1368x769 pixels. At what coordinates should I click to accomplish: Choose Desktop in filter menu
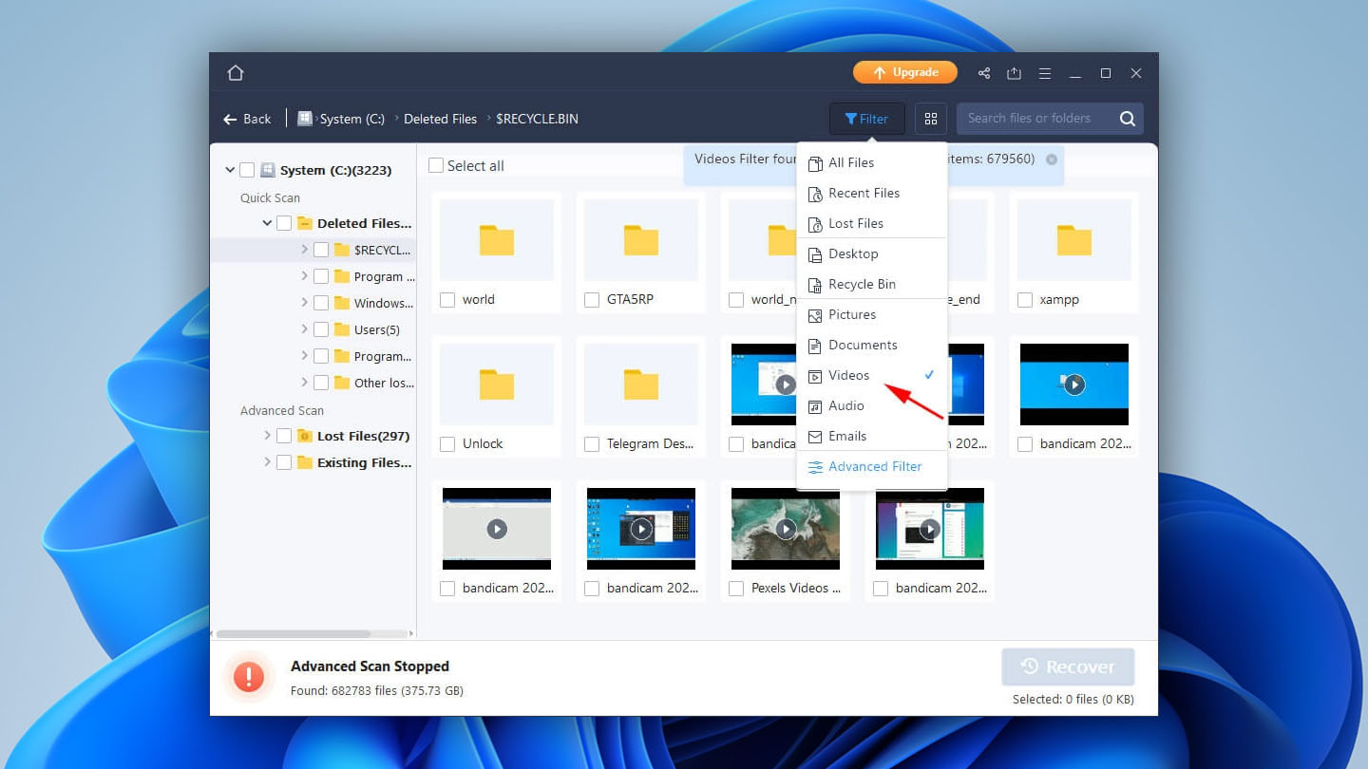pos(872,253)
